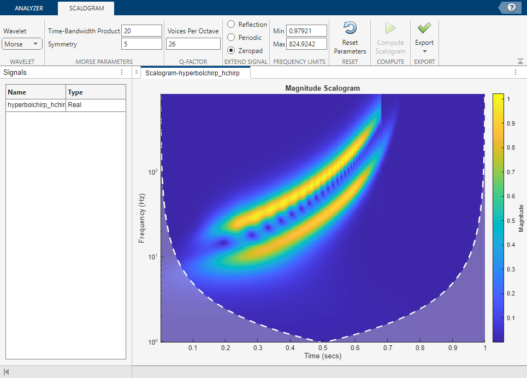Click the Export green checkmark icon
The height and width of the screenshot is (378, 527).
(424, 28)
